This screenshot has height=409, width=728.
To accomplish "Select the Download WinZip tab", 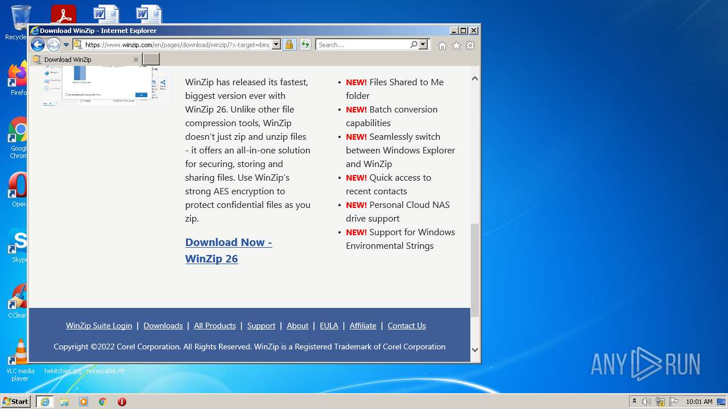I will (x=85, y=60).
